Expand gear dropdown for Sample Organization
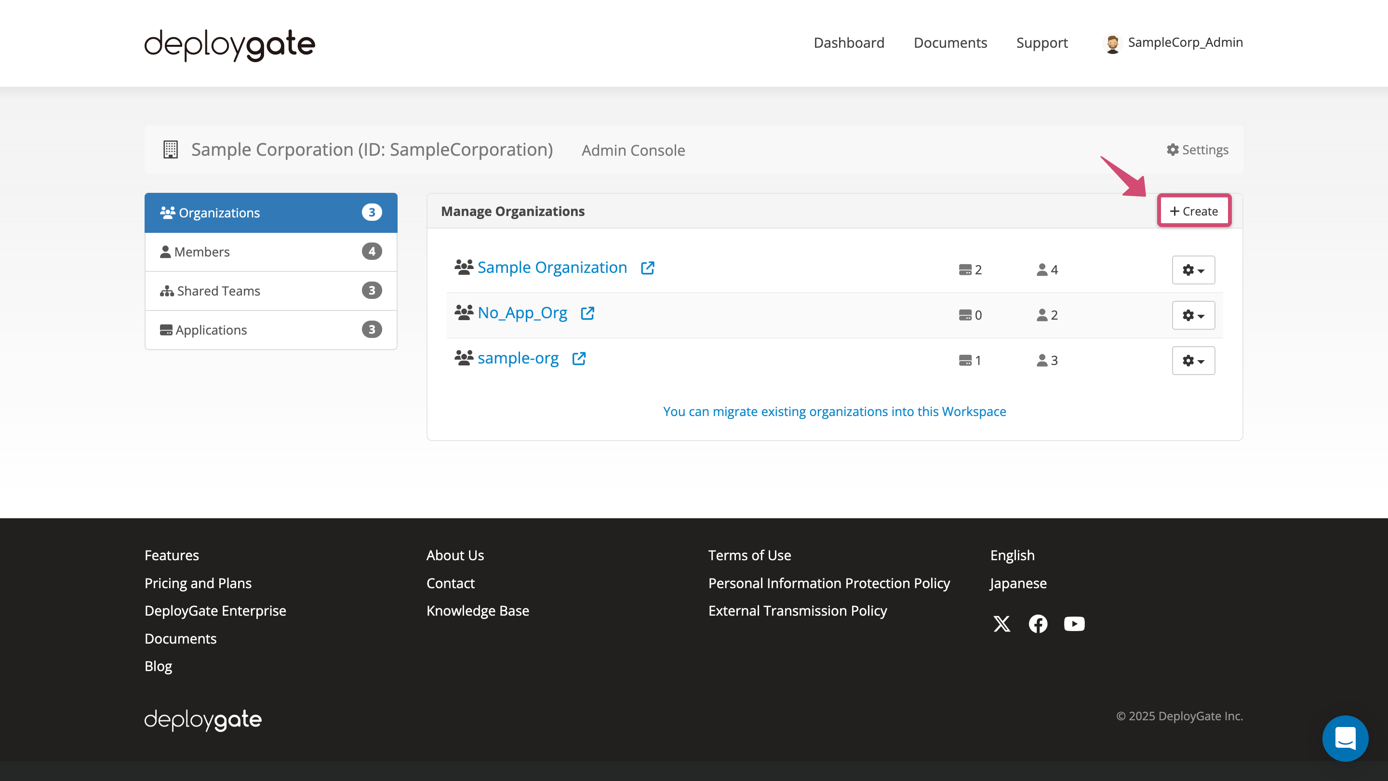 tap(1193, 270)
